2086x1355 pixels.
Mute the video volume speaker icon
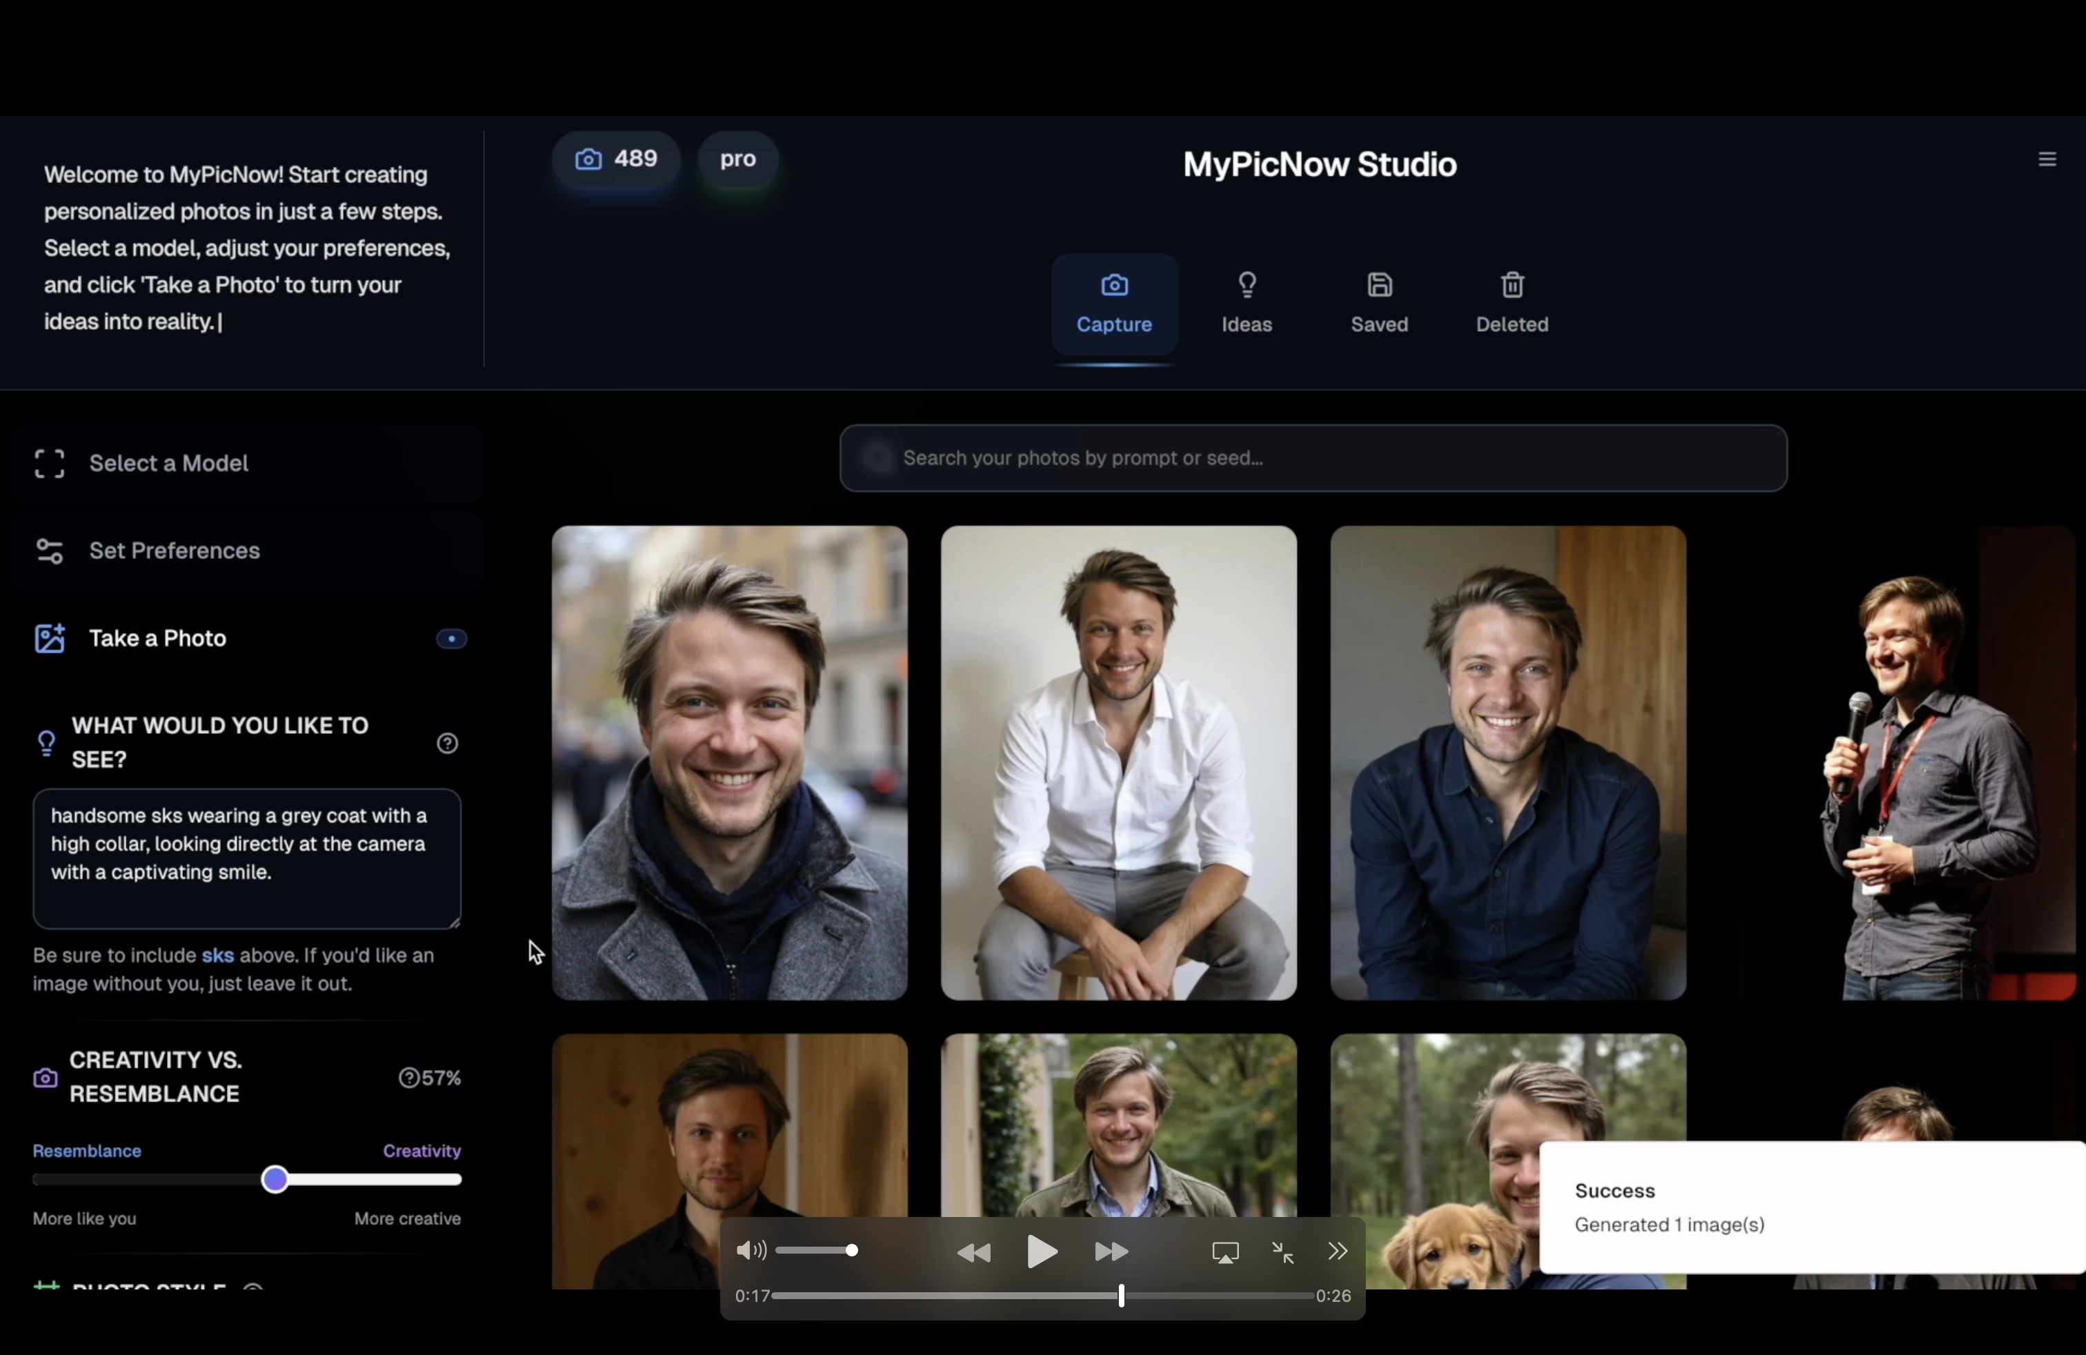tap(751, 1251)
